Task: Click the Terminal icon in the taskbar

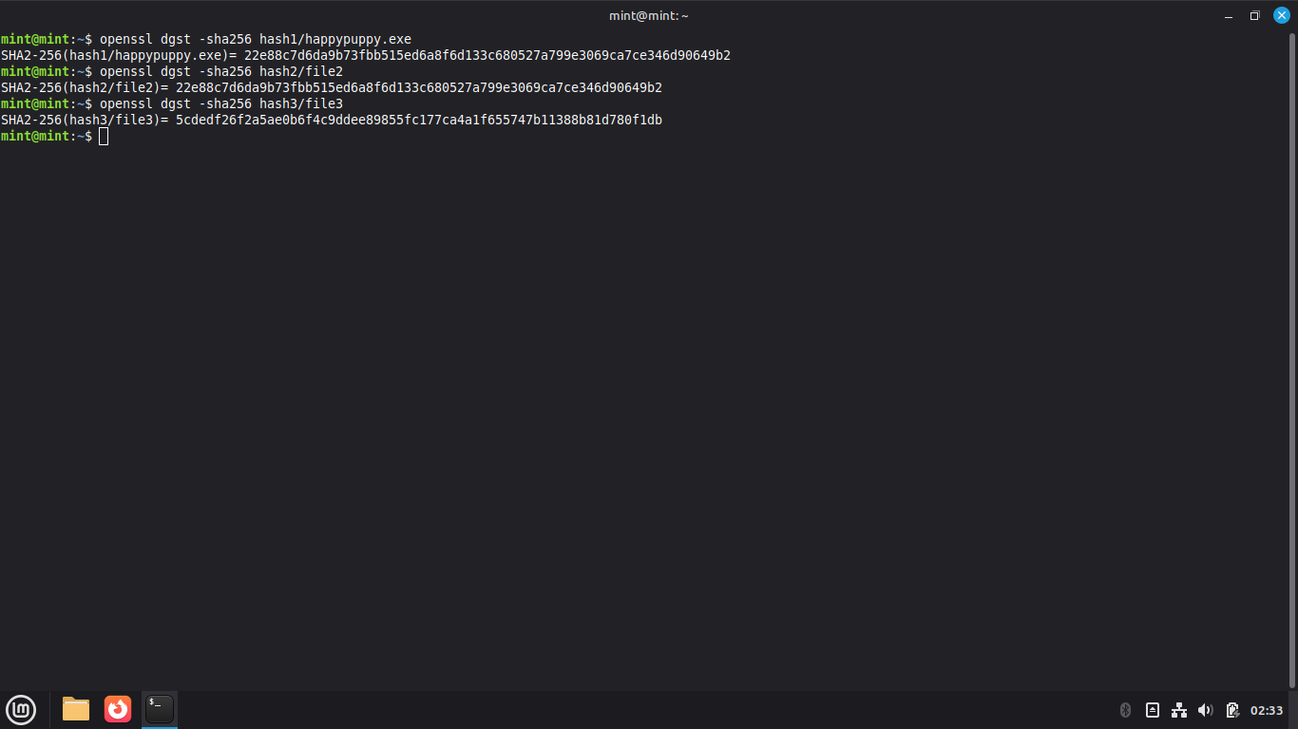Action: pos(160,709)
